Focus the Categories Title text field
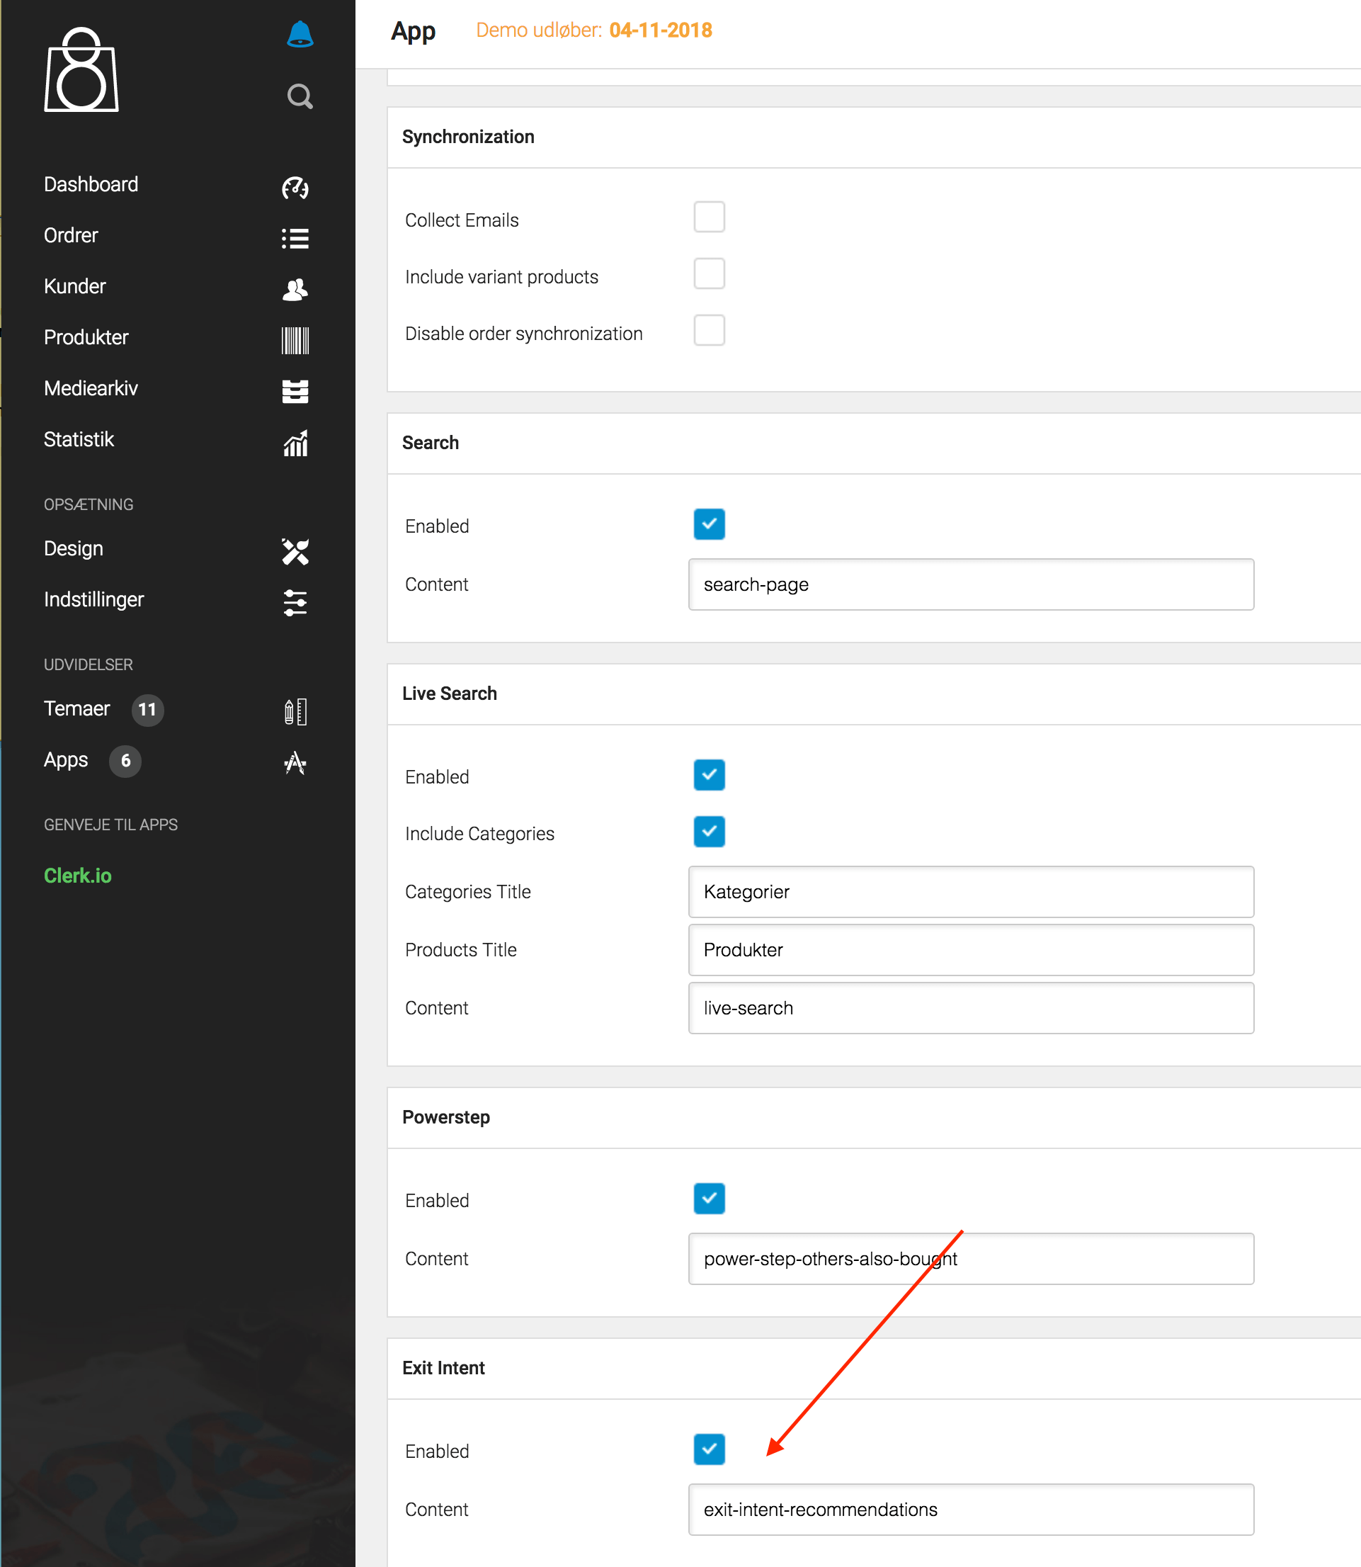Image resolution: width=1361 pixels, height=1567 pixels. [971, 891]
